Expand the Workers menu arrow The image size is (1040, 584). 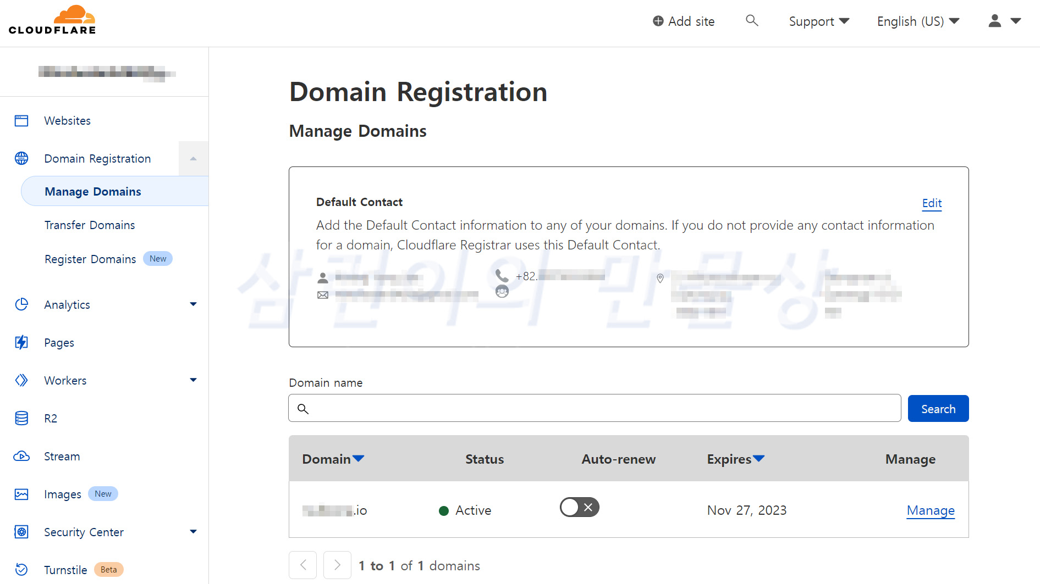pos(193,380)
